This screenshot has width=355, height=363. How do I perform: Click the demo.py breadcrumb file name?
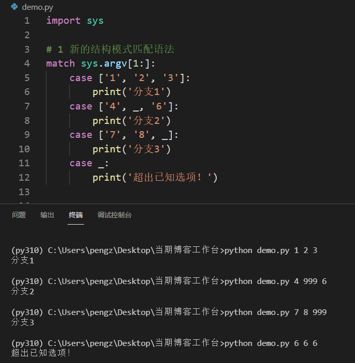(x=38, y=7)
